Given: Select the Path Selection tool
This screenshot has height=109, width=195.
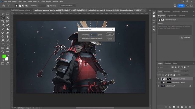Looking at the screenshot, I should point(8,44).
